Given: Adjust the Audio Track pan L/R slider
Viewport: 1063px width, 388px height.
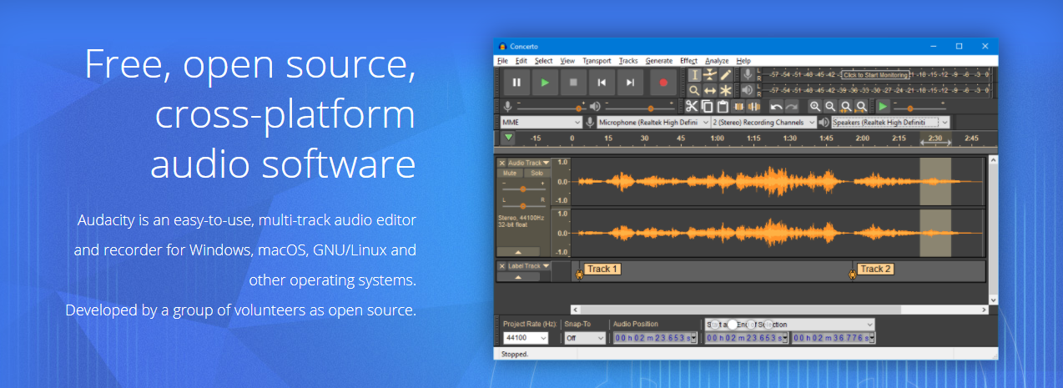Looking at the screenshot, I should pyautogui.click(x=523, y=205).
